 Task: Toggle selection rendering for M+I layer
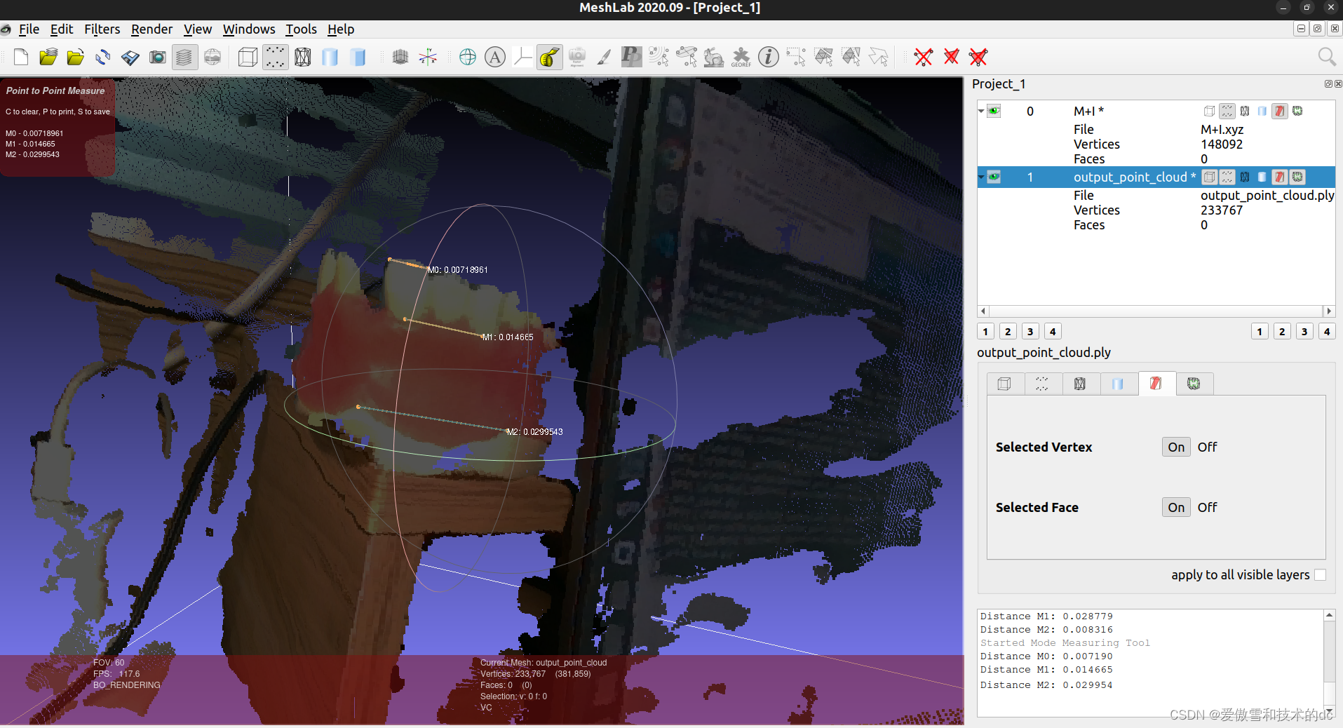pos(1280,111)
